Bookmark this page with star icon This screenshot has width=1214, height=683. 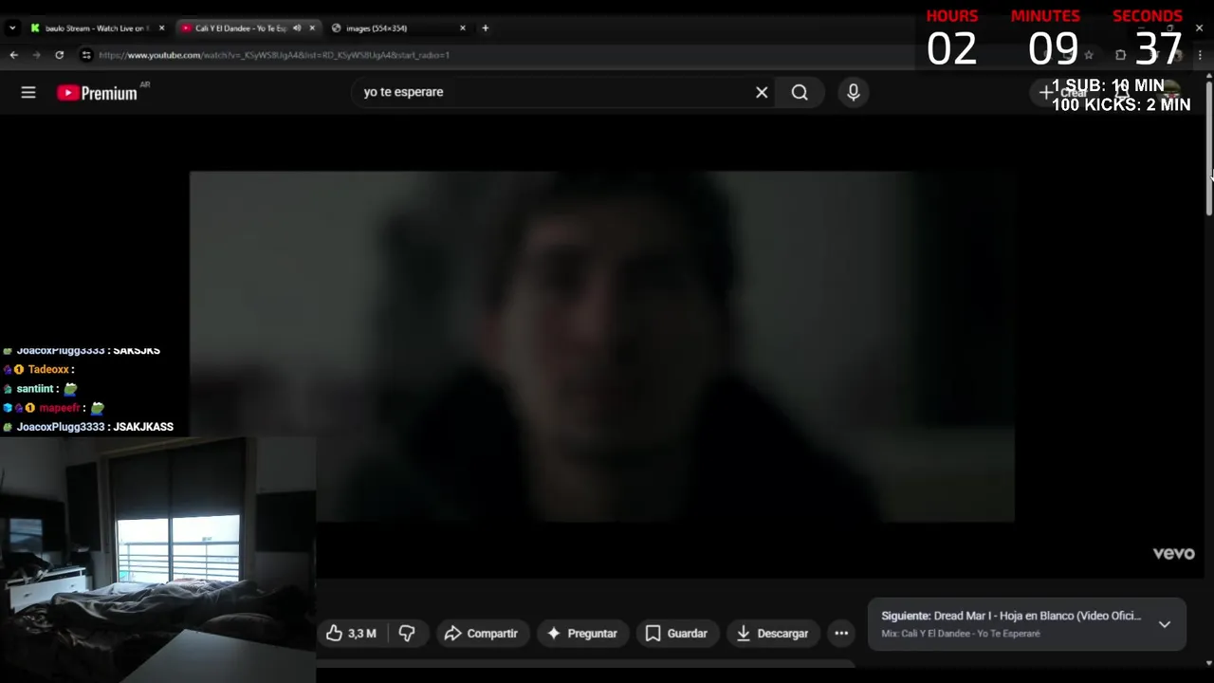pos(1089,55)
